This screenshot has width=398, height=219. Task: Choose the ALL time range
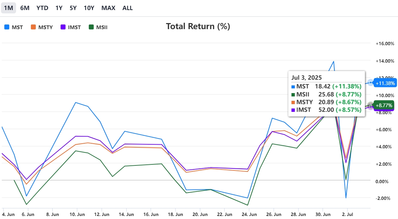click(127, 8)
